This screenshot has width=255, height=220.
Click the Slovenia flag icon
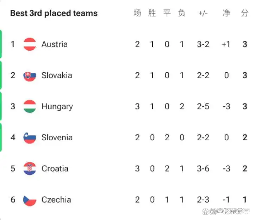[30, 138]
